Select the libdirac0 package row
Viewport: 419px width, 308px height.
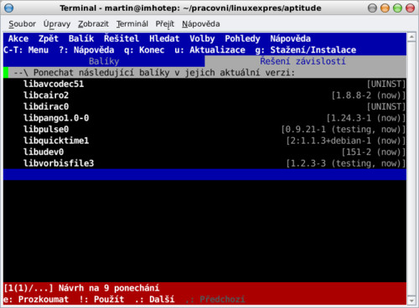pyautogui.click(x=204, y=106)
